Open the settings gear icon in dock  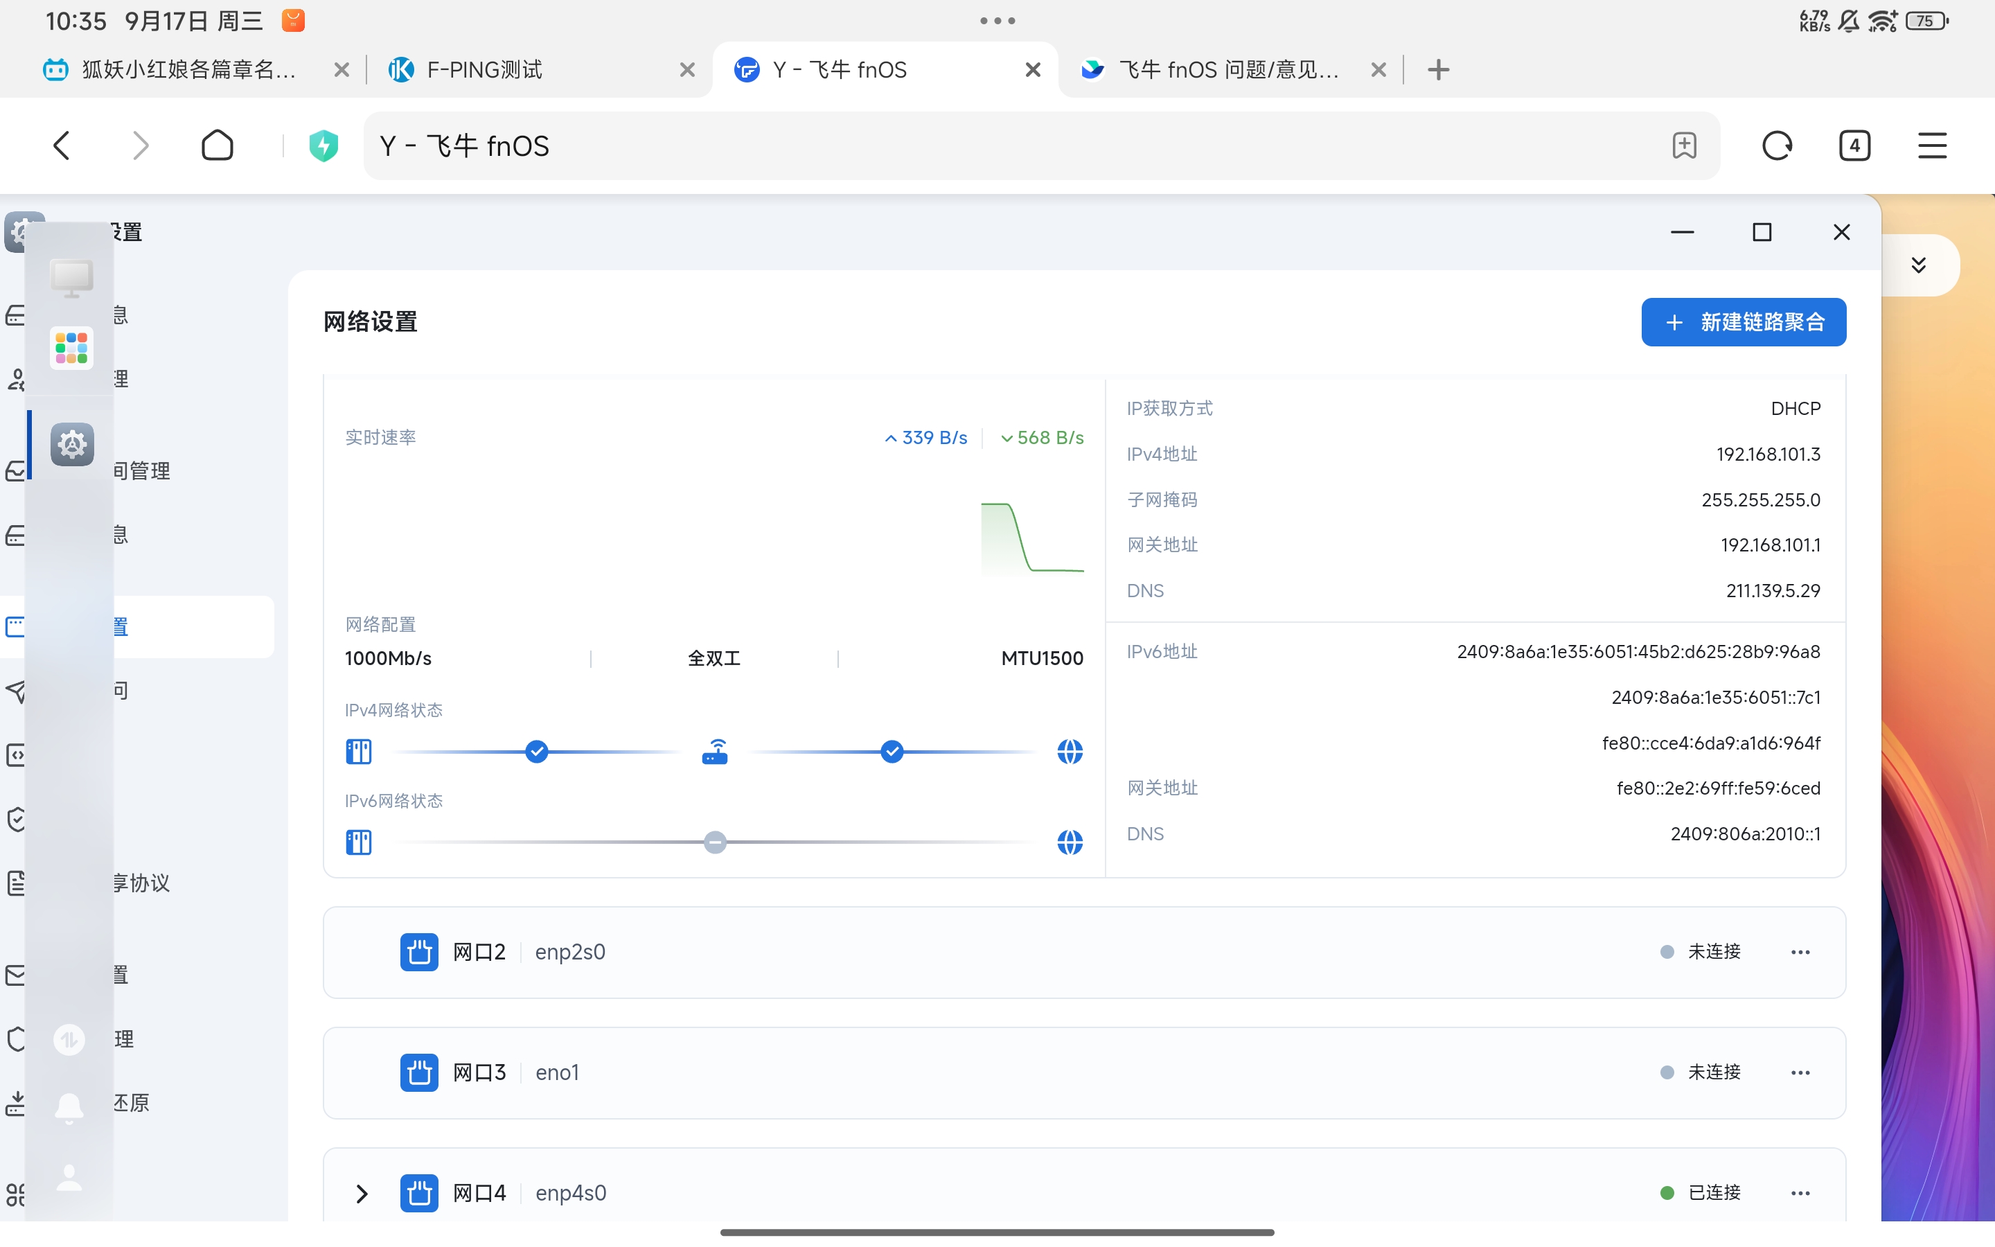72,445
